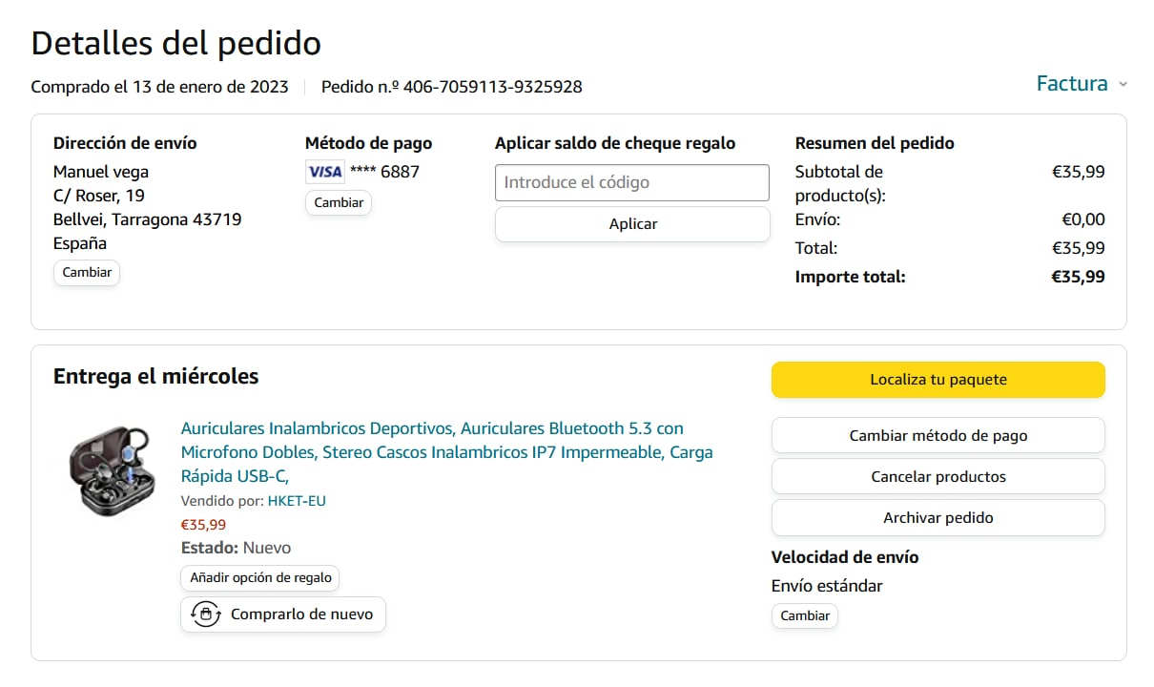Click the chevron next to Factura
This screenshot has width=1154, height=687.
click(x=1123, y=84)
